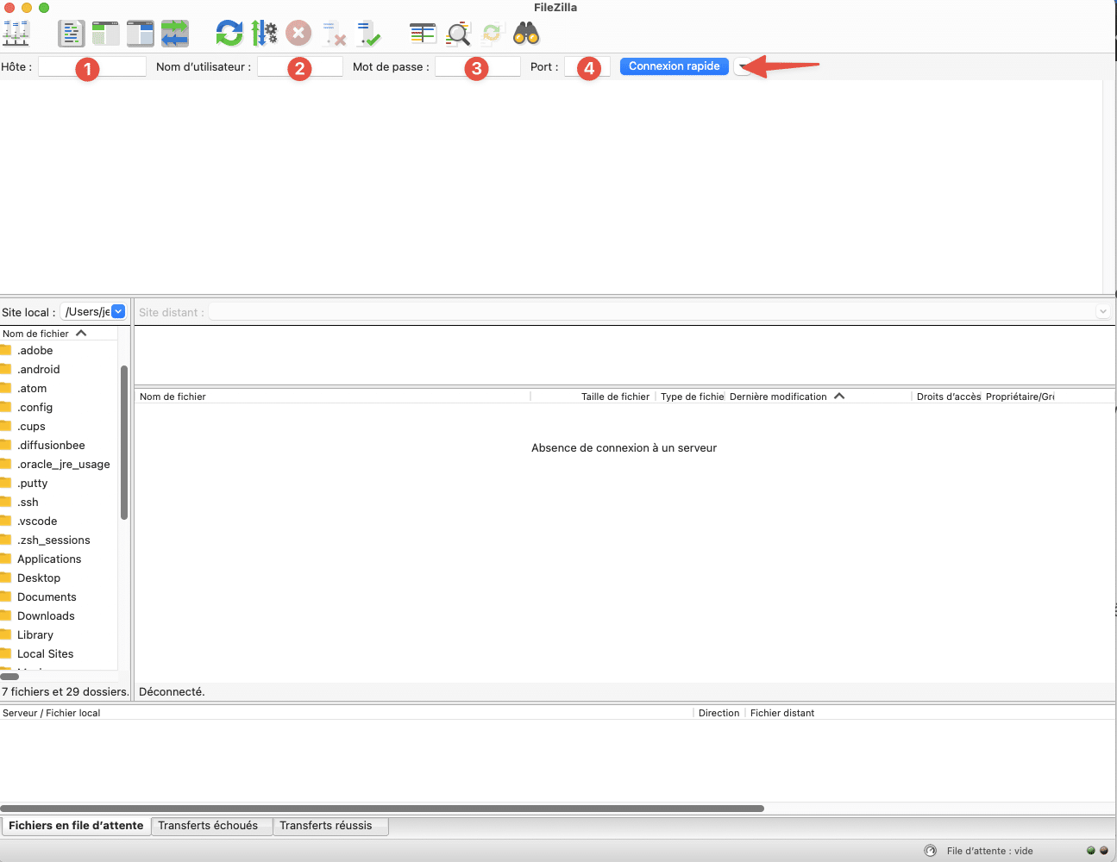Viewport: 1117px width, 862px height.
Task: Focus the Nom d'utilisateur field
Action: 300,66
